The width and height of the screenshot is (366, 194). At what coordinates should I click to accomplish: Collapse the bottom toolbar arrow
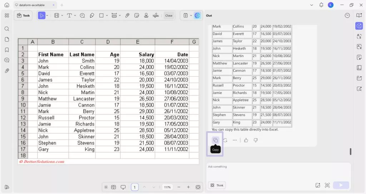click(x=106, y=187)
